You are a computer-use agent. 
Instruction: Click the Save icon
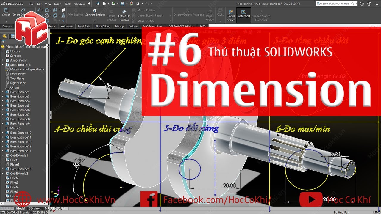(122, 4)
